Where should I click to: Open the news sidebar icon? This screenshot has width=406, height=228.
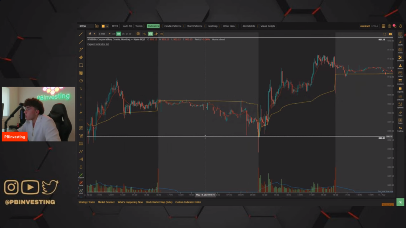coord(400,50)
